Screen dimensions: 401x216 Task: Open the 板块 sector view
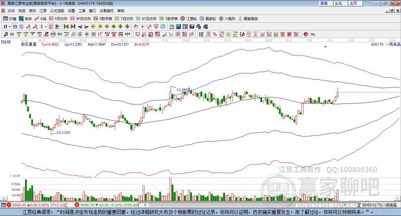25,19
